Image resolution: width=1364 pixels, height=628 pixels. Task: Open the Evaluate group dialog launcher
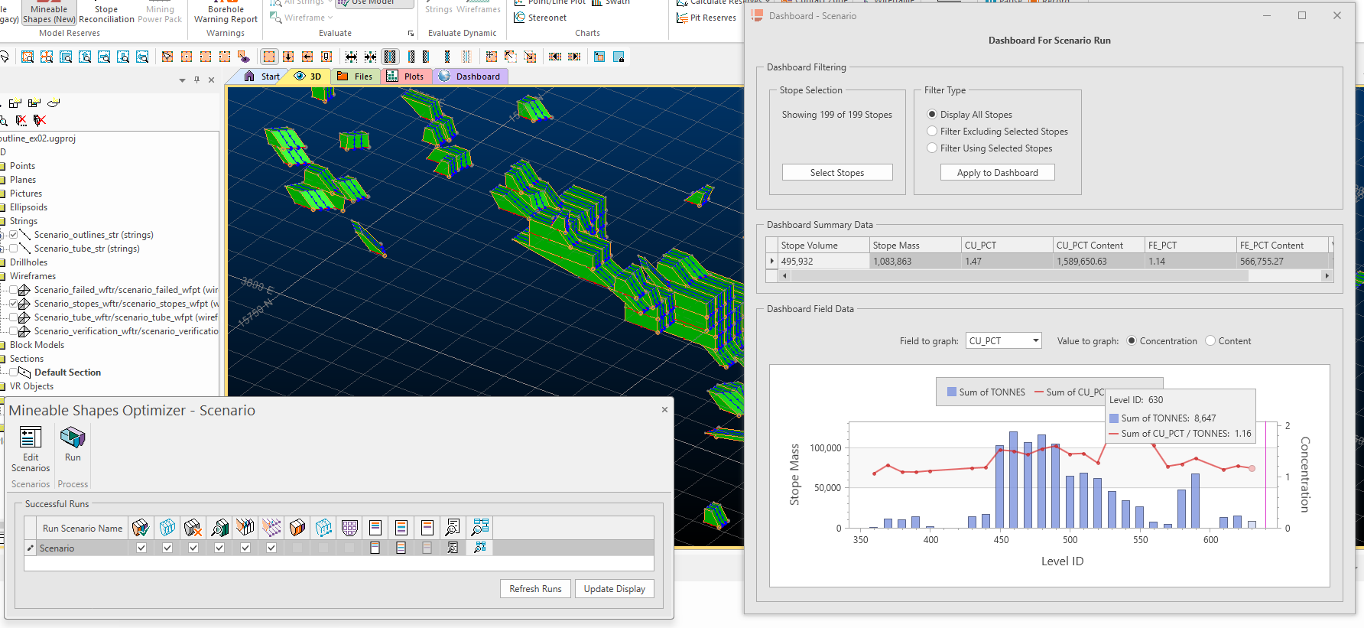click(411, 33)
